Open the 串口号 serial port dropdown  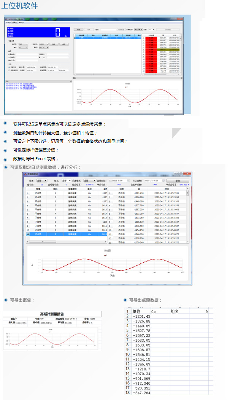click(23, 44)
